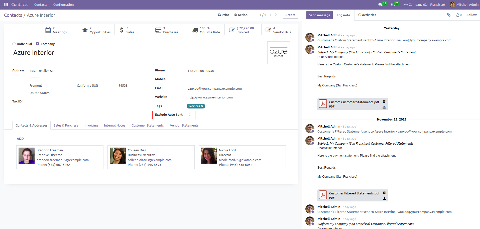This screenshot has height=229, width=480.
Task: Switch to Vendor Statements tab
Action: tap(184, 125)
